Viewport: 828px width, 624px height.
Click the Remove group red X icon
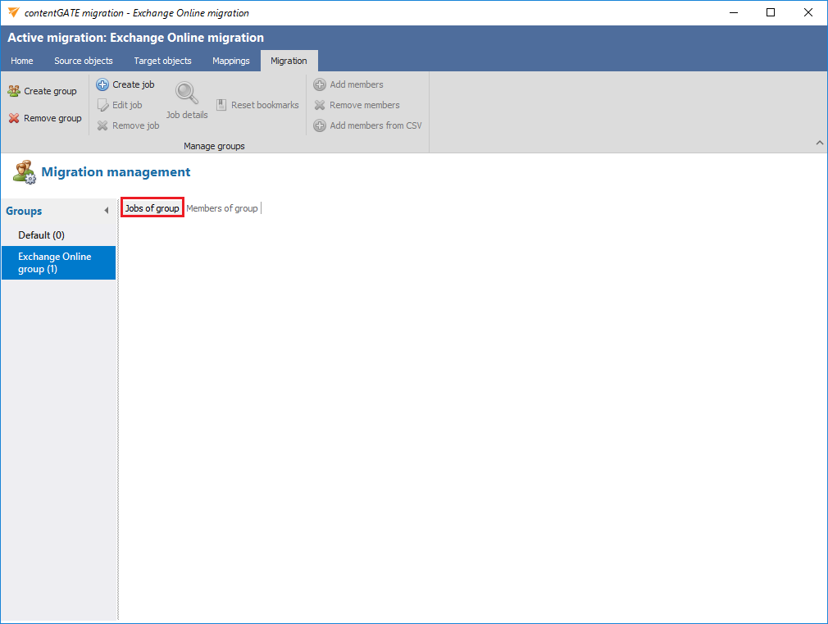coord(14,118)
